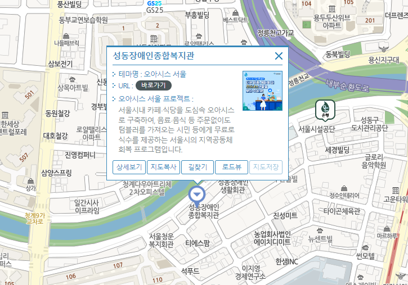
Task: Click the 석푸드 label
Action: coord(190,272)
